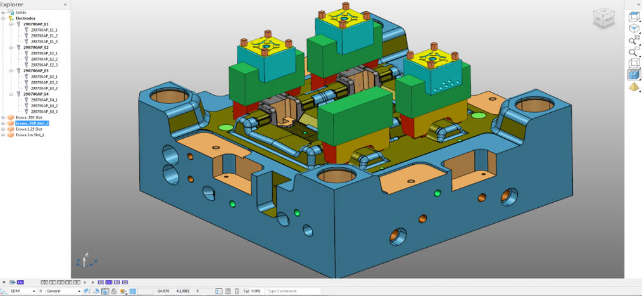Select 290706AP_E4_2 in the Explorer tree

(x=44, y=106)
